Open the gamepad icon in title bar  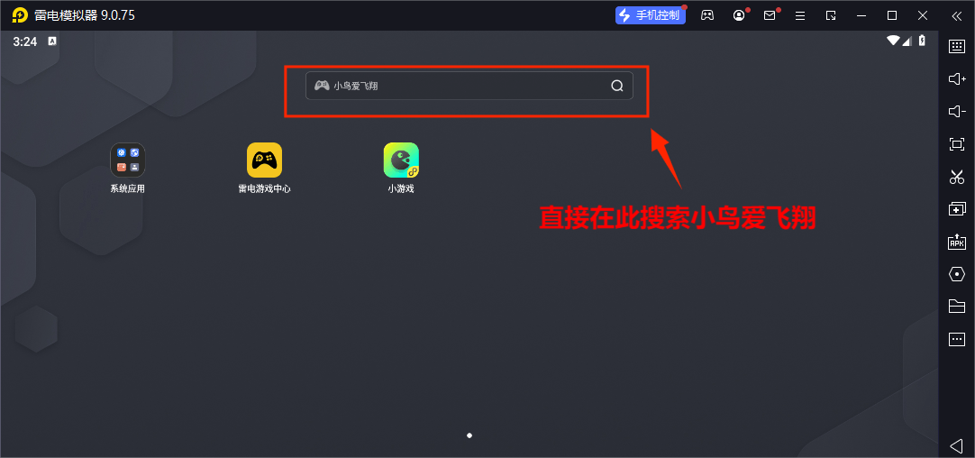pos(708,15)
